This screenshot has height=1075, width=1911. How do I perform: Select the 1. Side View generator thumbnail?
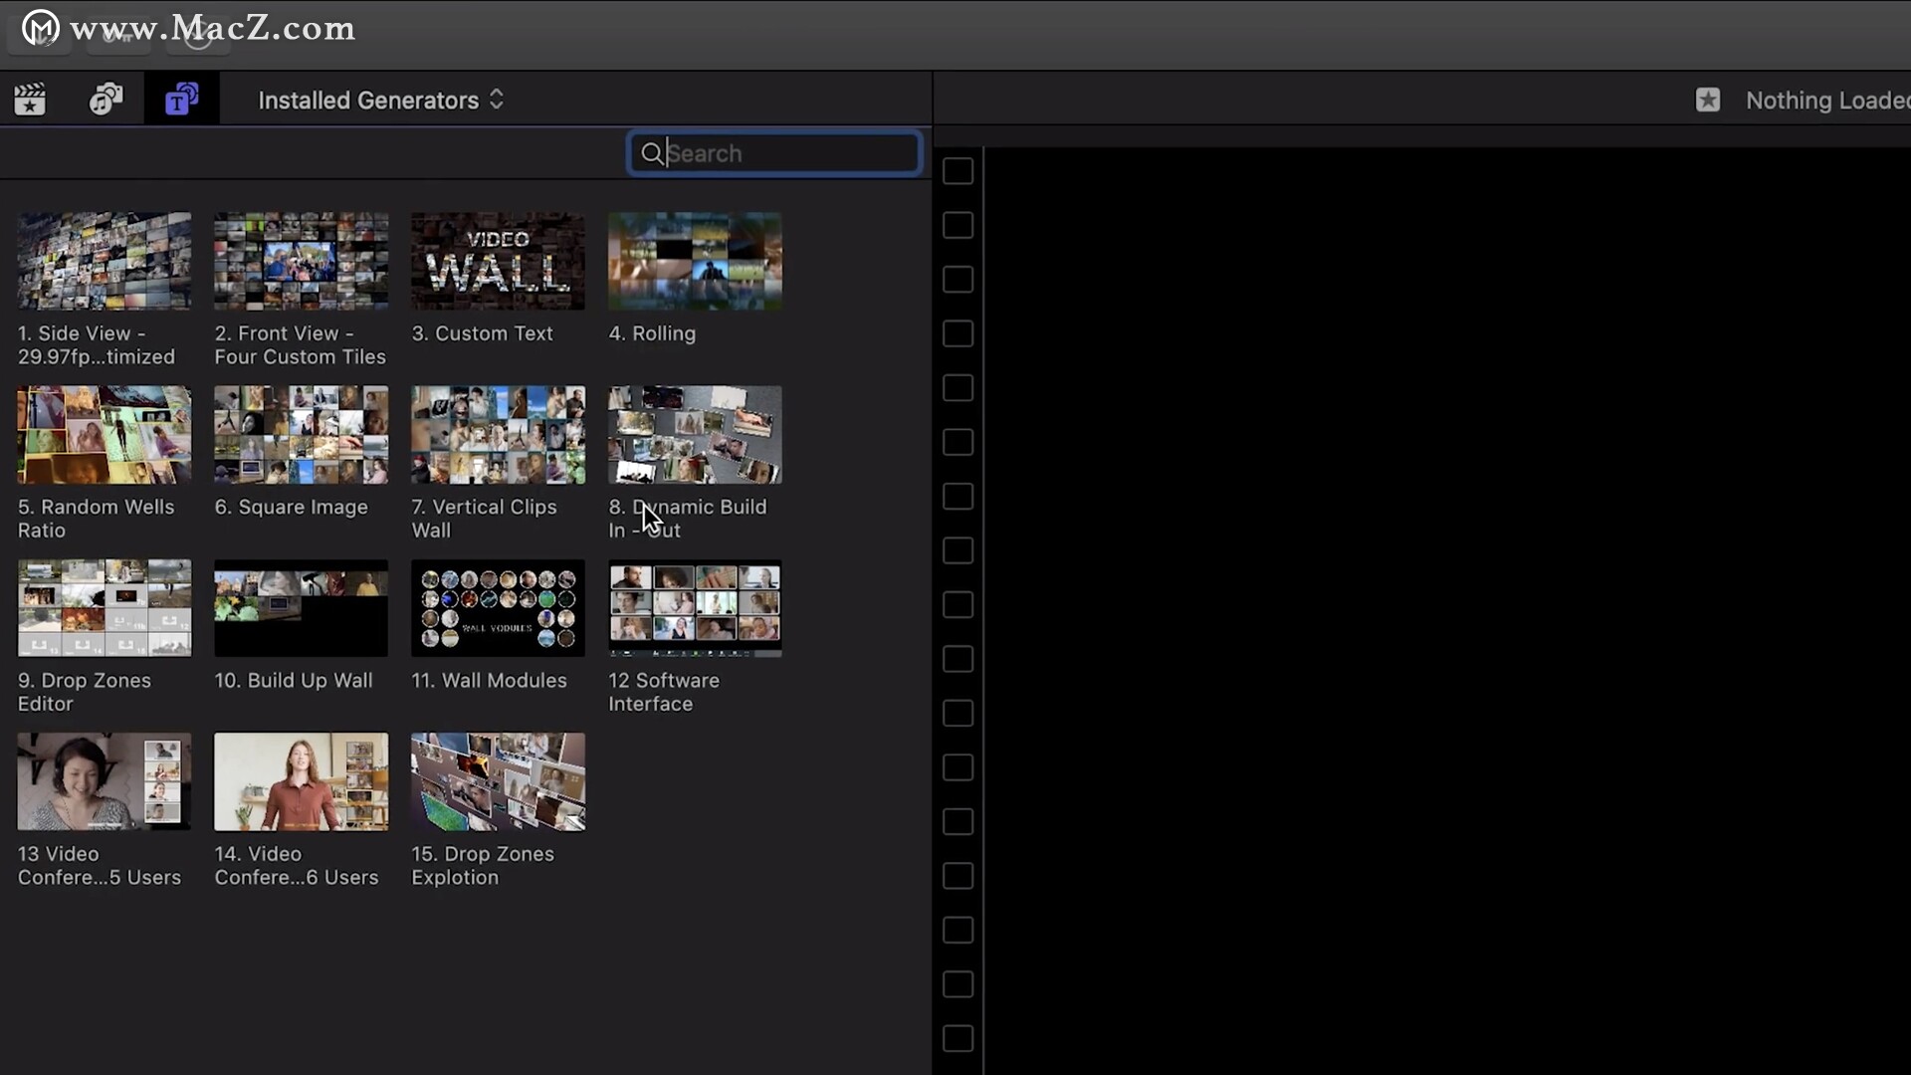pos(104,261)
